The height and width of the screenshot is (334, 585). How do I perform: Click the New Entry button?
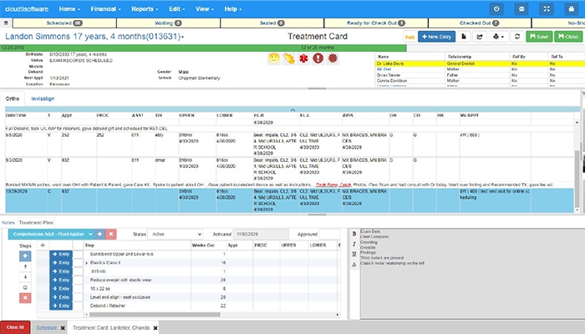[437, 37]
